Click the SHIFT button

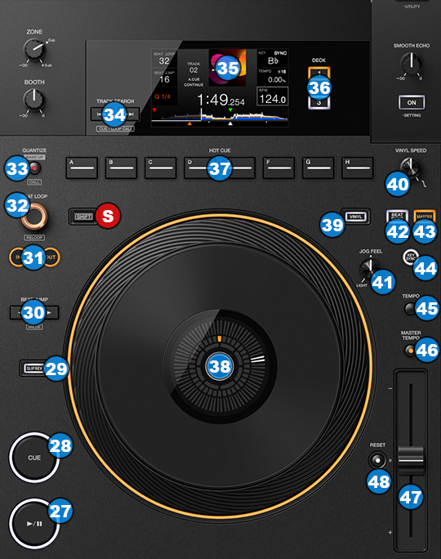click(83, 217)
